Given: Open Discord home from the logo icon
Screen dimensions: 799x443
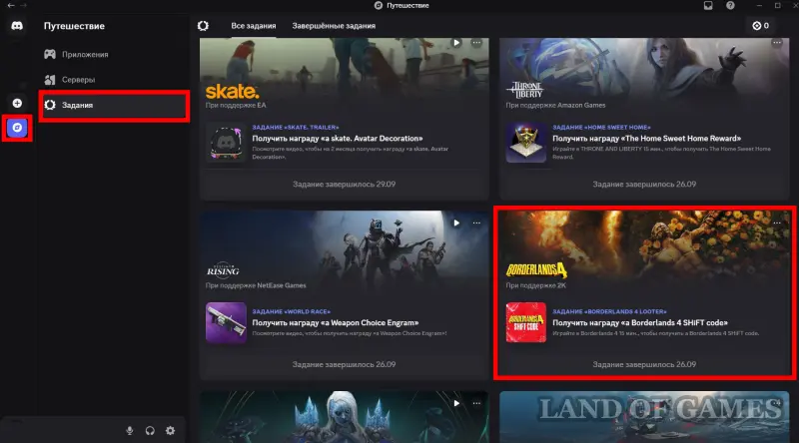Looking at the screenshot, I should click(x=17, y=27).
